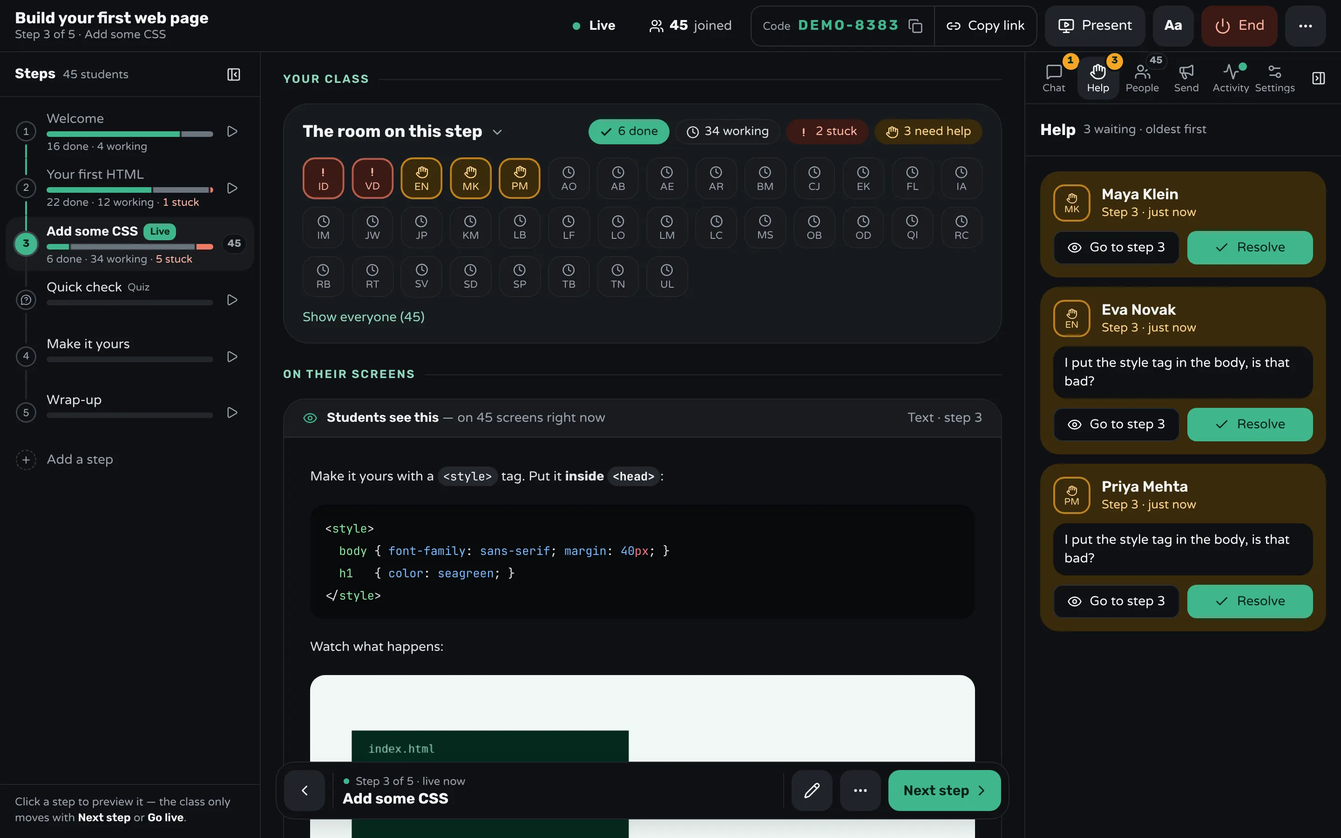Preview the Wrap-up step
Screen dimensions: 1341x838
232,412
